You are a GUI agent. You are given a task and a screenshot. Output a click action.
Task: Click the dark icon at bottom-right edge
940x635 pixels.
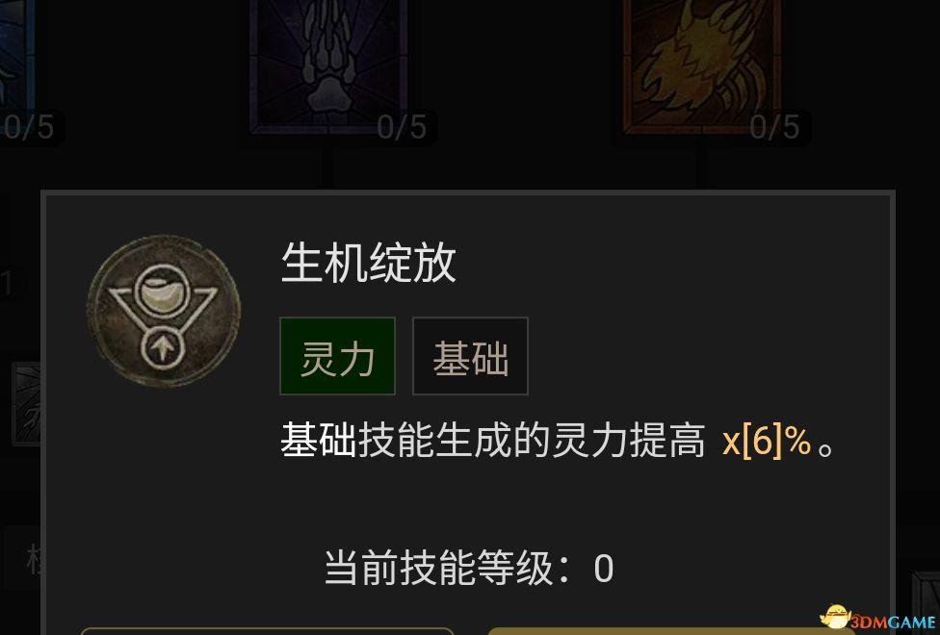pyautogui.click(x=926, y=603)
